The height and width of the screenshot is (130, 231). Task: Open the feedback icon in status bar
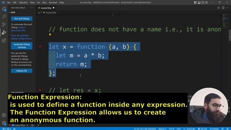(x=223, y=129)
